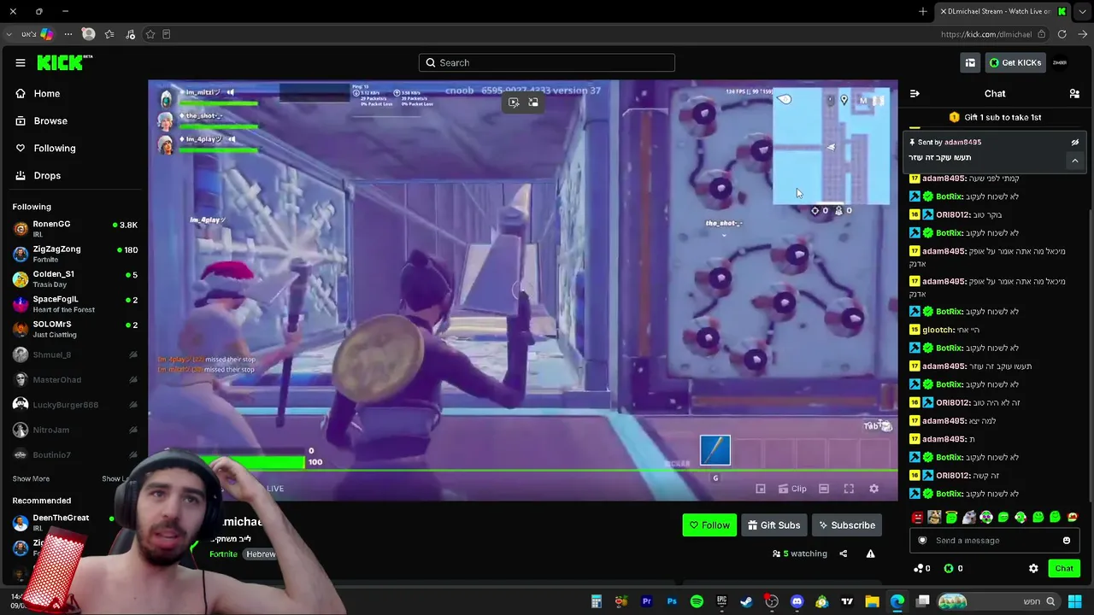This screenshot has width=1094, height=615.
Task: Enter fullscreen video mode
Action: 849,489
